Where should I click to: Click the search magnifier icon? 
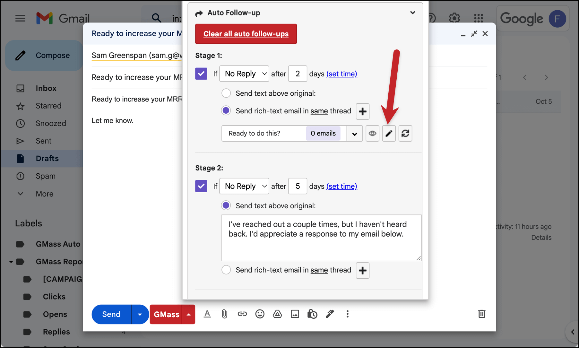coord(156,18)
